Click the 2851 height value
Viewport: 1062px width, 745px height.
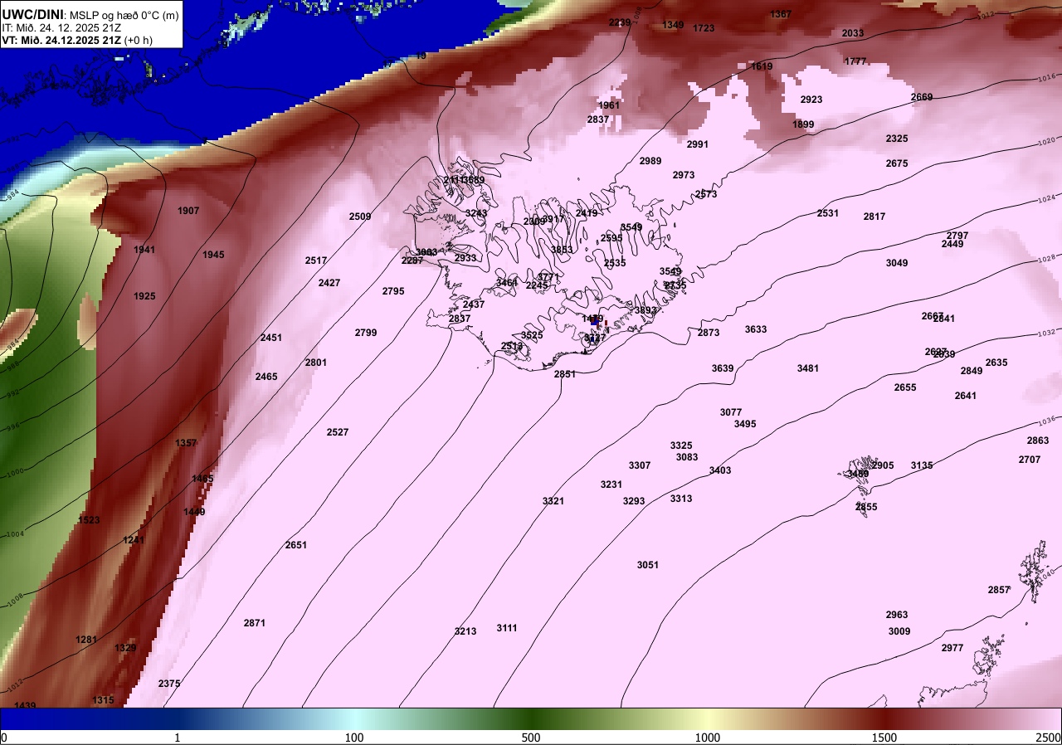565,374
